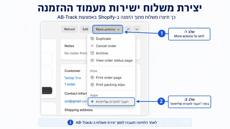Go to next order with down chevron
The height and width of the screenshot is (129, 230).
point(137,29)
